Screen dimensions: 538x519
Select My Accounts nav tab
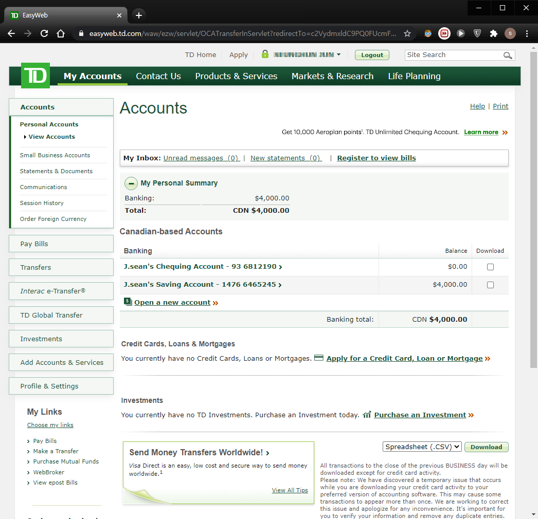(93, 76)
